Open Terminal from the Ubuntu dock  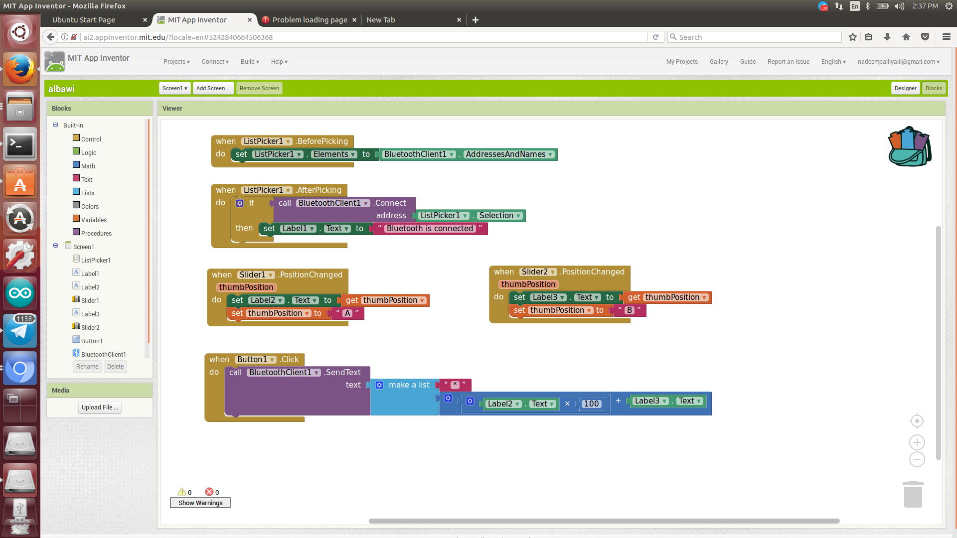pyautogui.click(x=20, y=145)
